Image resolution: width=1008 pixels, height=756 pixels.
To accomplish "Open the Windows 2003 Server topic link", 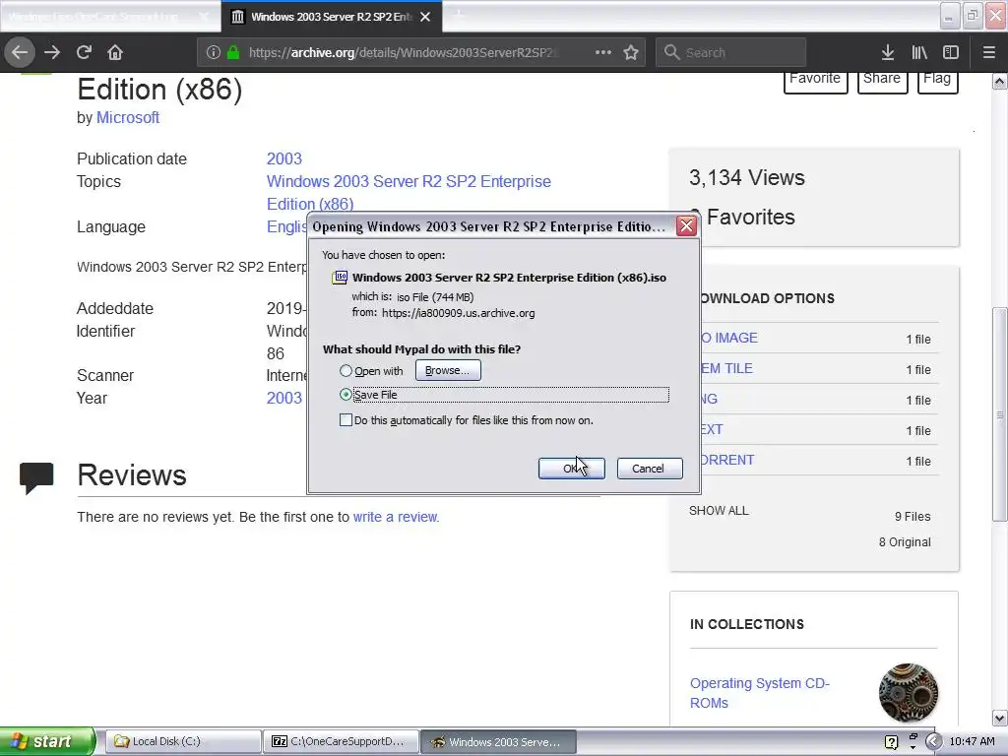I will [409, 192].
